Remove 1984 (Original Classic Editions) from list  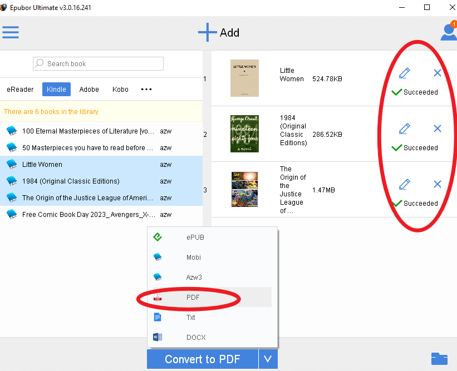[437, 128]
